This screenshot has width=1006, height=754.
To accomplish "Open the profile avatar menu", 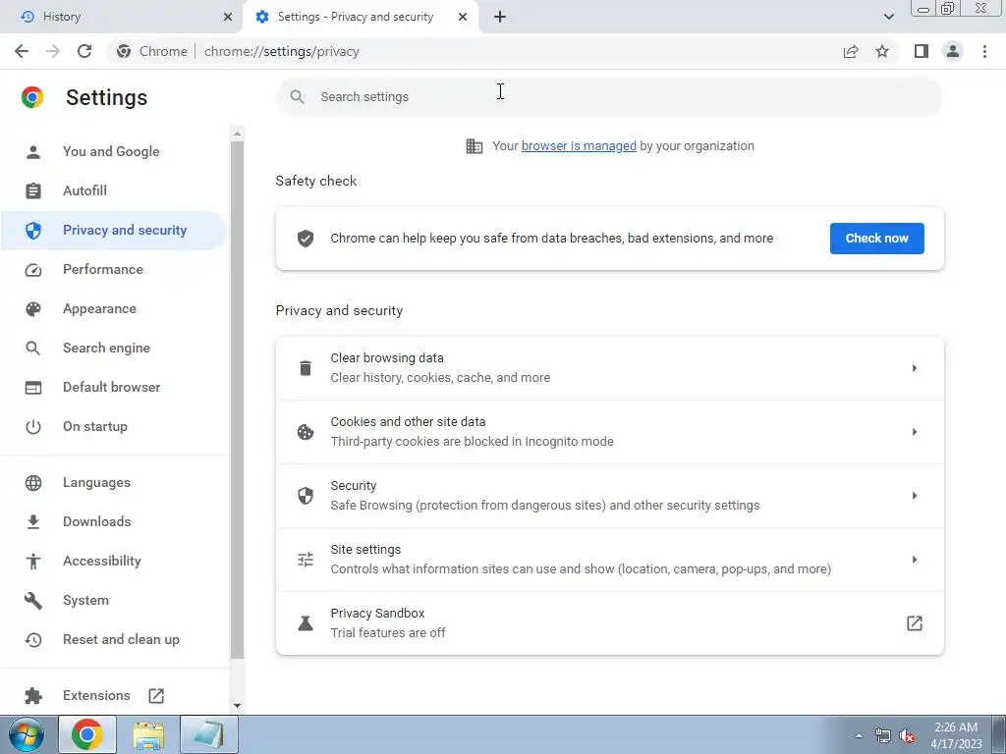I will 953,51.
